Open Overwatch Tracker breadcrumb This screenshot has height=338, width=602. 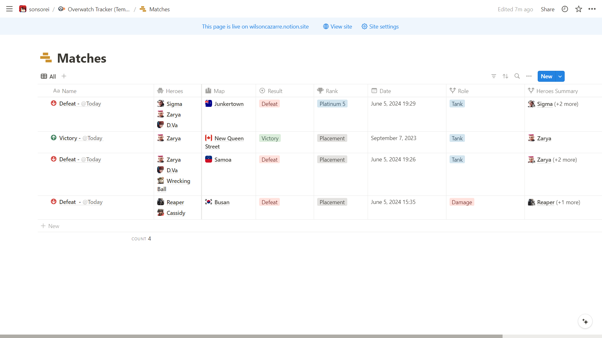pyautogui.click(x=94, y=9)
